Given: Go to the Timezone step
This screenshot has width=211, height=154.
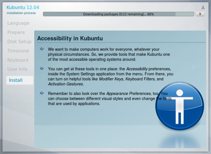Looking at the screenshot, I should pos(18,51).
